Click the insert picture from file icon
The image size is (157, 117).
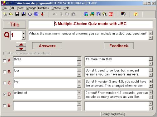pos(92,14)
